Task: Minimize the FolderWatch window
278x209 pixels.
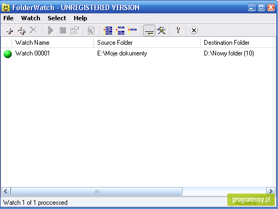Action: [251, 7]
